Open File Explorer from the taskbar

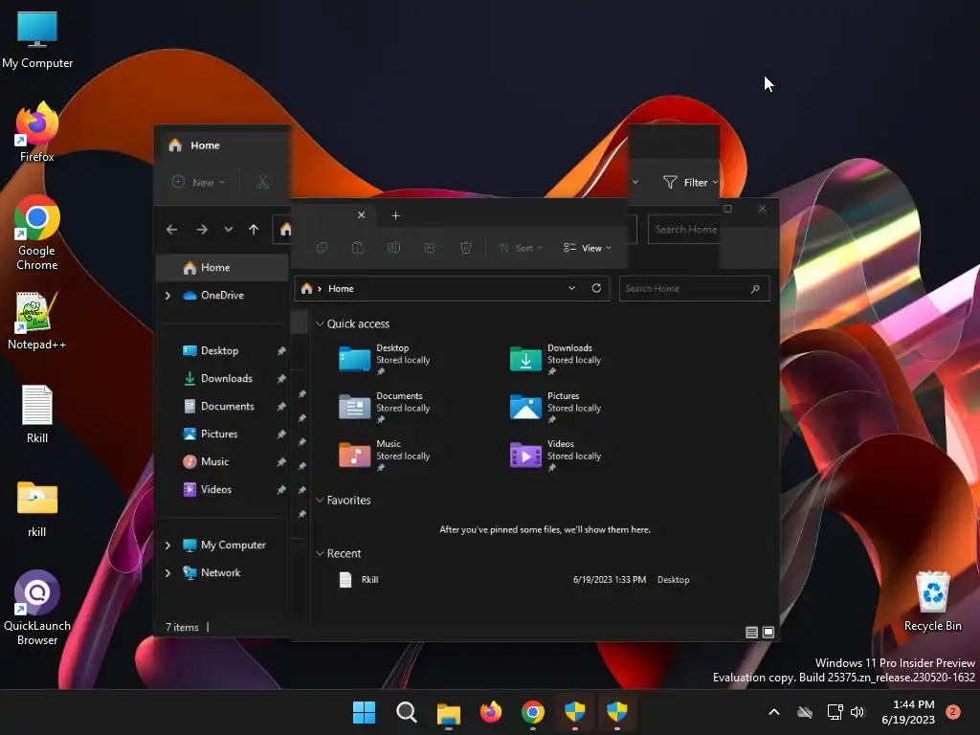449,712
